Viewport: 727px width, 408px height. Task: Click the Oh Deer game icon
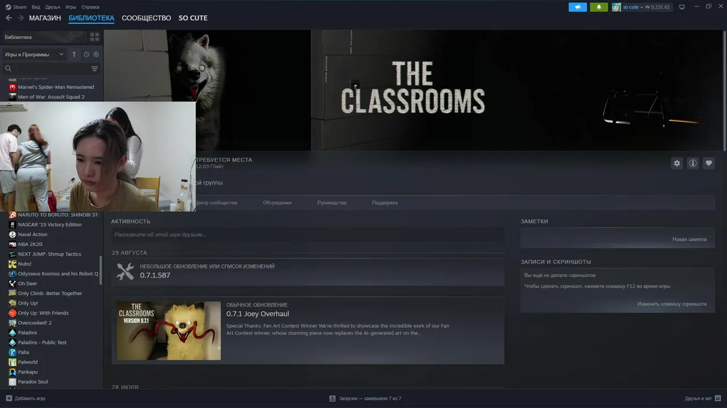pyautogui.click(x=12, y=284)
